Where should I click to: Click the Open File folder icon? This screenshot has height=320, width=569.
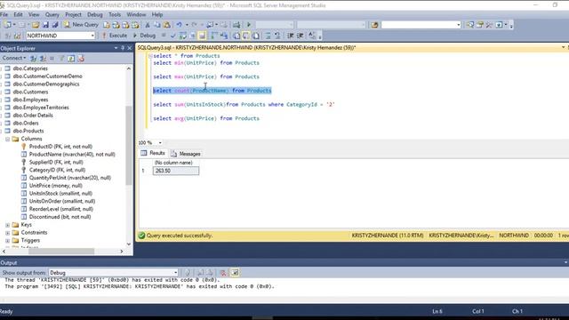[x=36, y=25]
